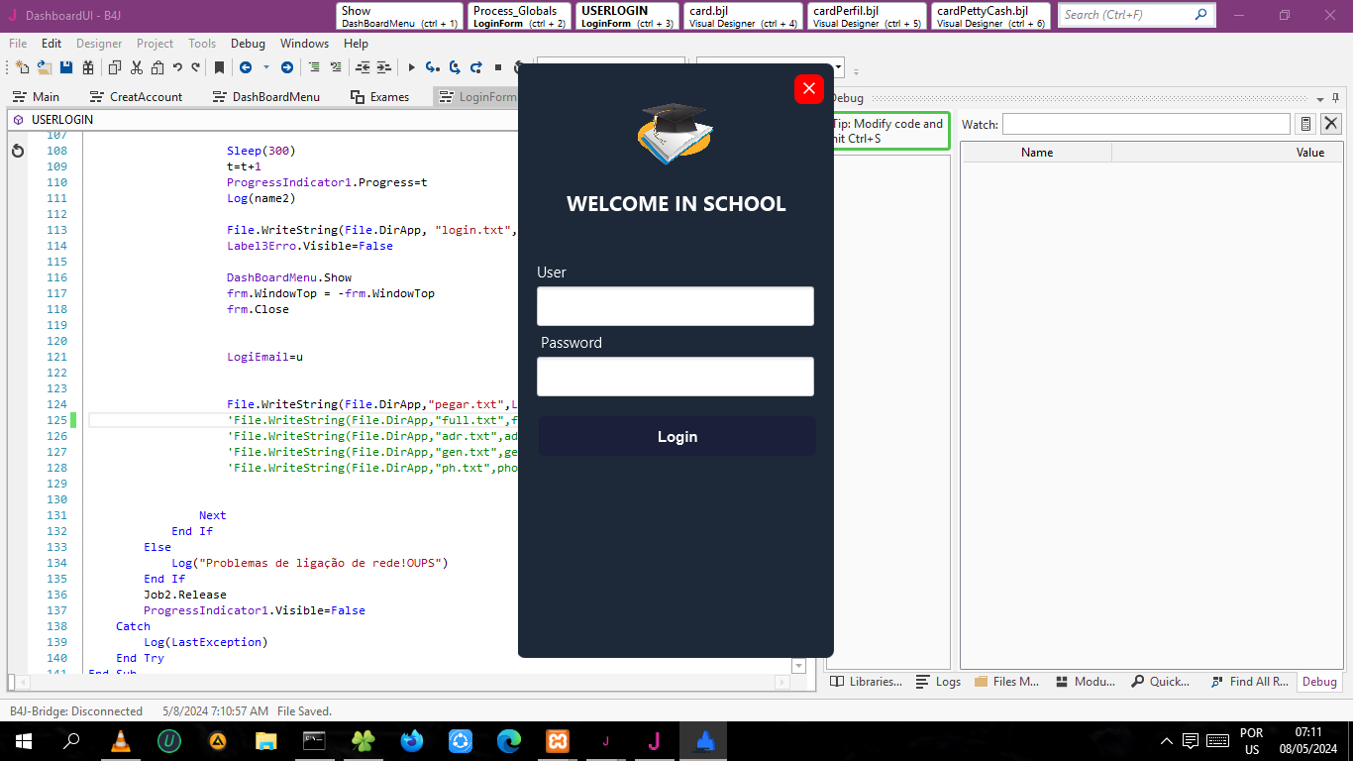Navigate backward with the blue left arrow
The image size is (1353, 761).
pyautogui.click(x=245, y=67)
